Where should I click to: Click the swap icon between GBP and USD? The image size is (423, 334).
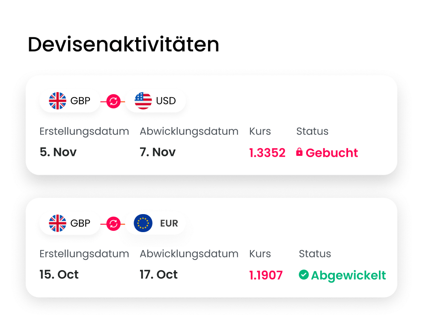click(113, 101)
